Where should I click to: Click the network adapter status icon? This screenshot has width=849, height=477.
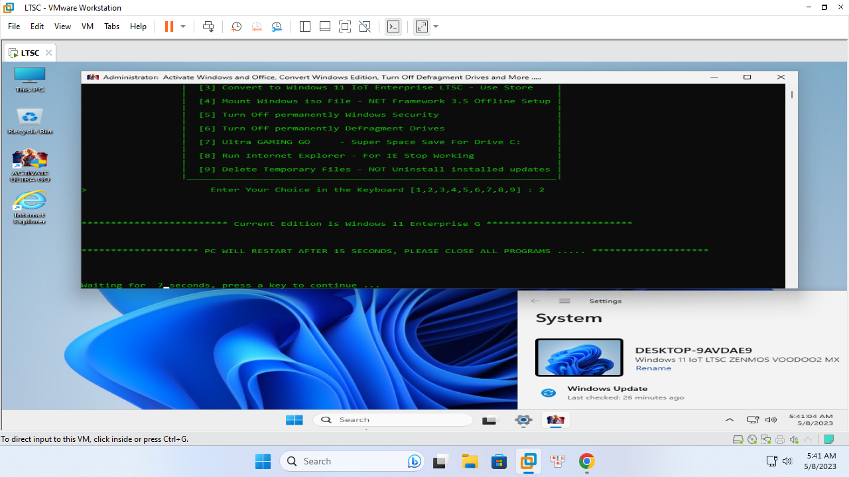click(766, 439)
